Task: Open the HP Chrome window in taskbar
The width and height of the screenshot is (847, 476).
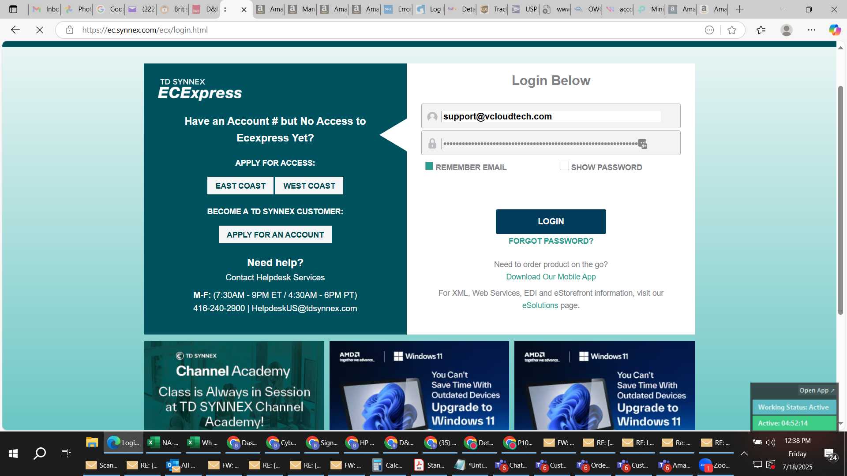Action: click(x=360, y=443)
